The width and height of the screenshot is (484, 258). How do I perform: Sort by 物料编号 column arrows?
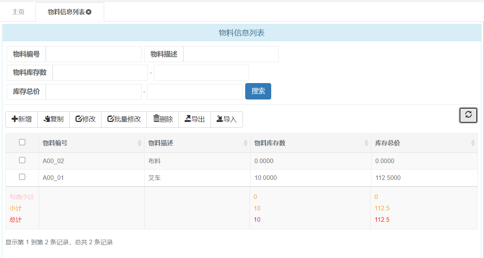click(x=140, y=143)
